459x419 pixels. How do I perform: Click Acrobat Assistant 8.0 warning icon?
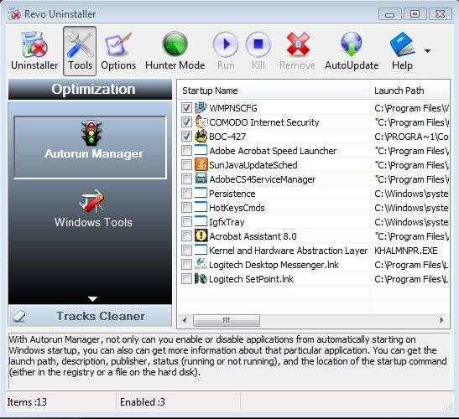click(x=201, y=236)
